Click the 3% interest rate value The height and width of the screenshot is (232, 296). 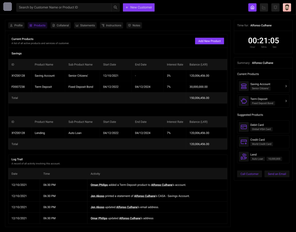(169, 76)
